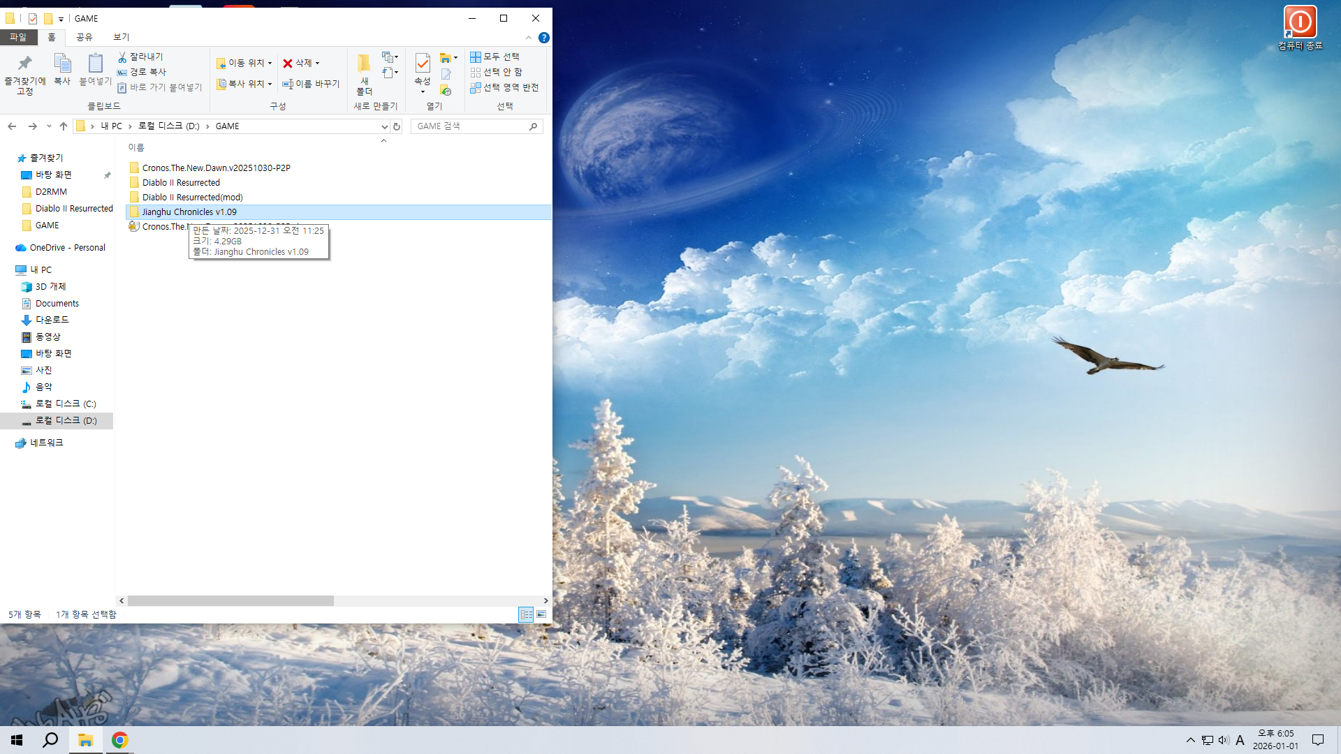Click the Cut scissors icon

(x=122, y=57)
